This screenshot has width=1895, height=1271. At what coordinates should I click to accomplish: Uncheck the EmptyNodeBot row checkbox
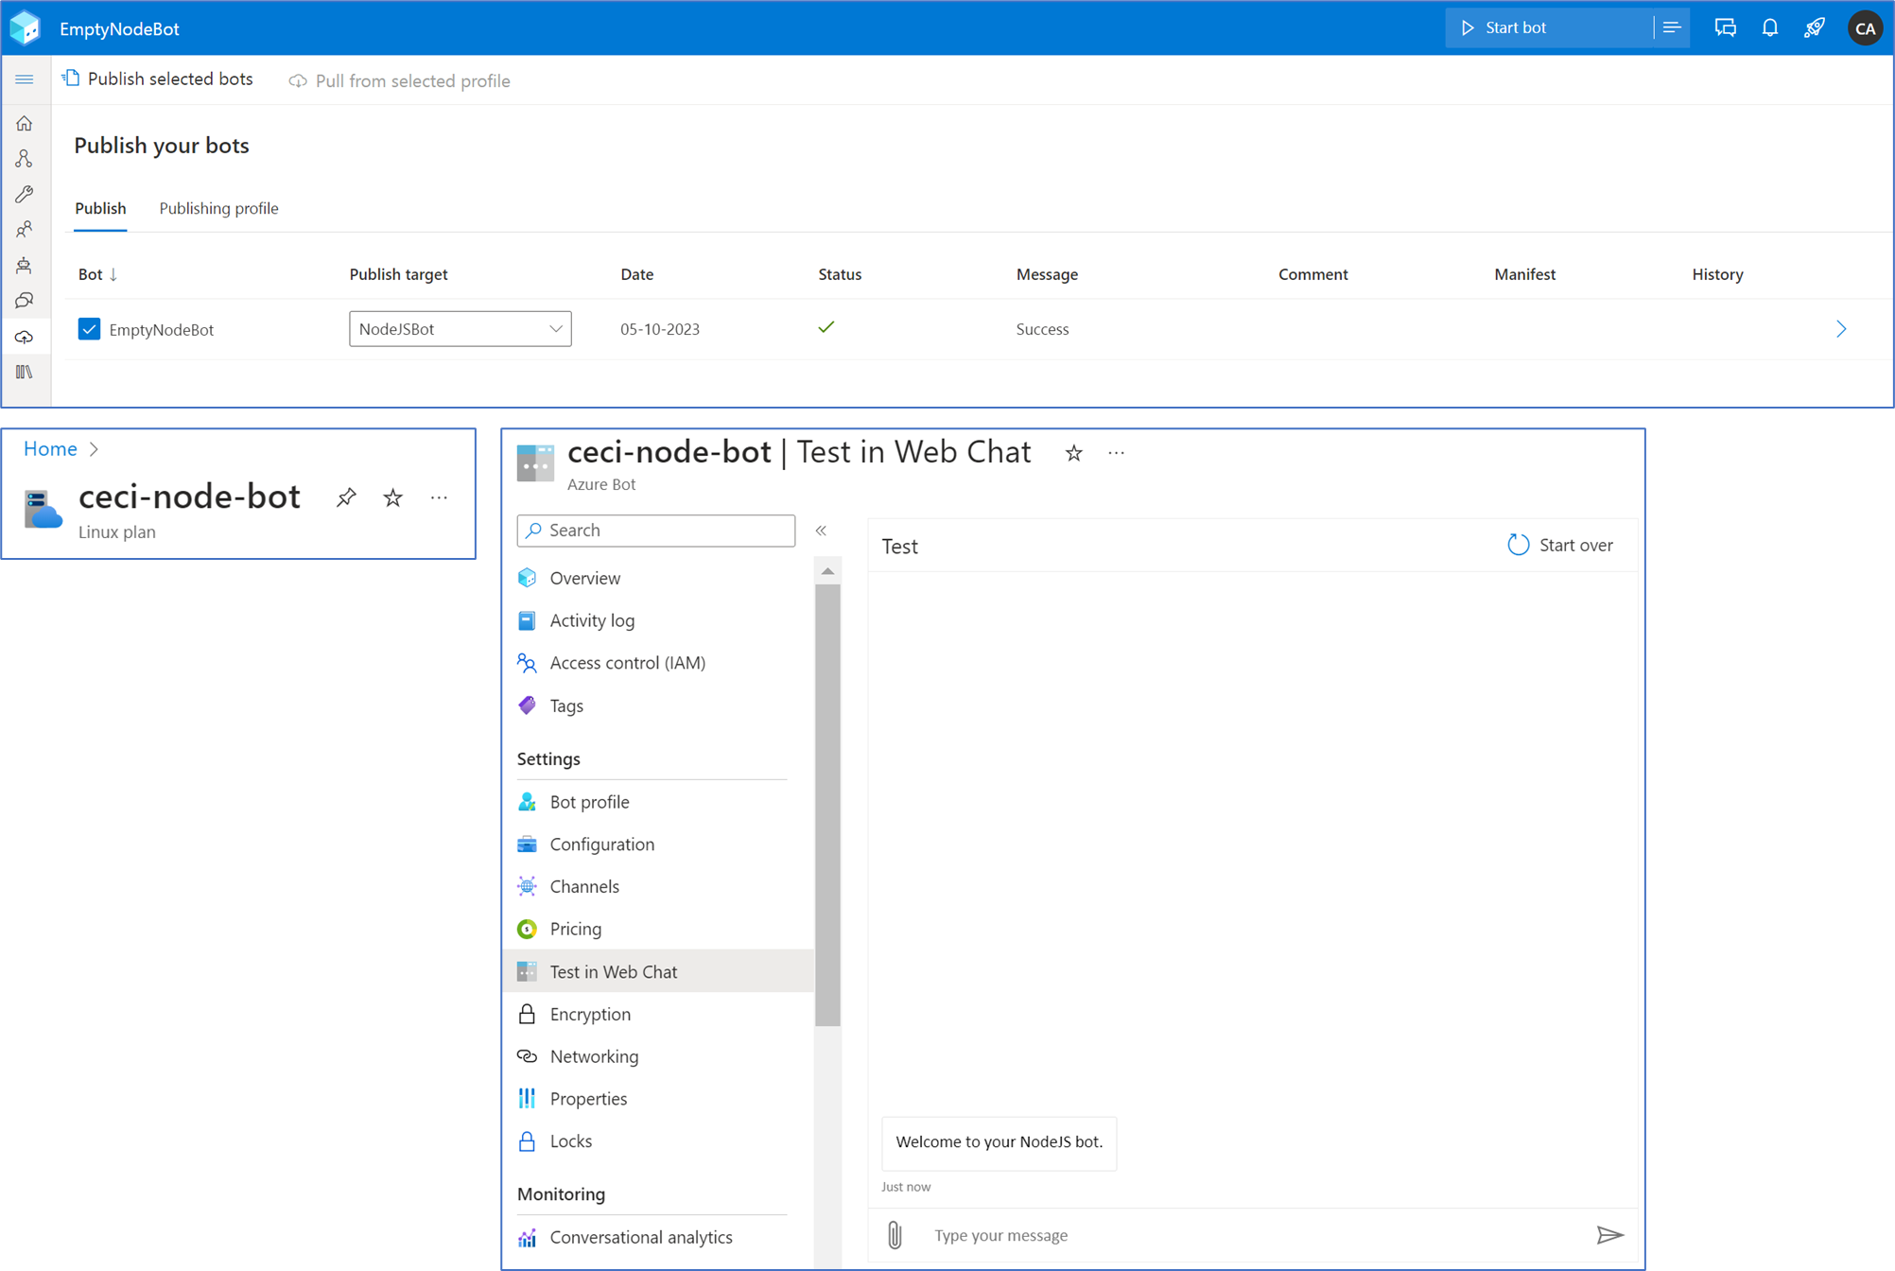click(x=89, y=328)
